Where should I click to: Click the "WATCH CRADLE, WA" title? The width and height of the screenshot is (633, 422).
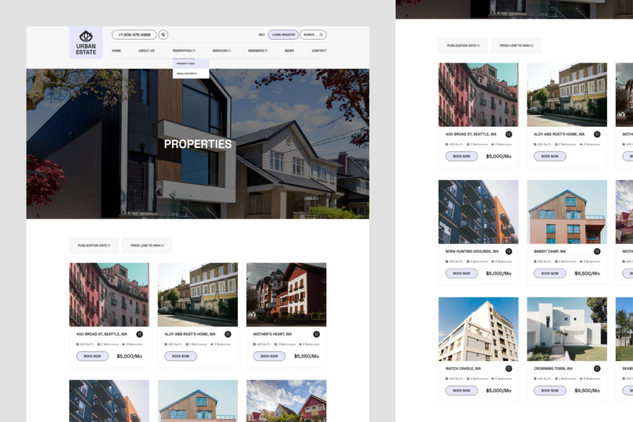coord(463,368)
